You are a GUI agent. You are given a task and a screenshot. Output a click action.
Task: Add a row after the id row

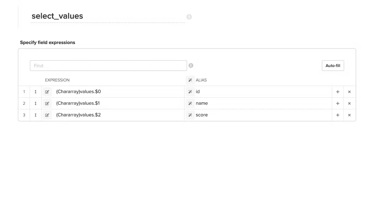(338, 92)
